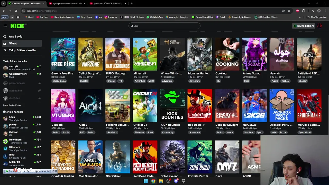Open File Explorer from taskbar
The image size is (329, 185).
(161, 181)
